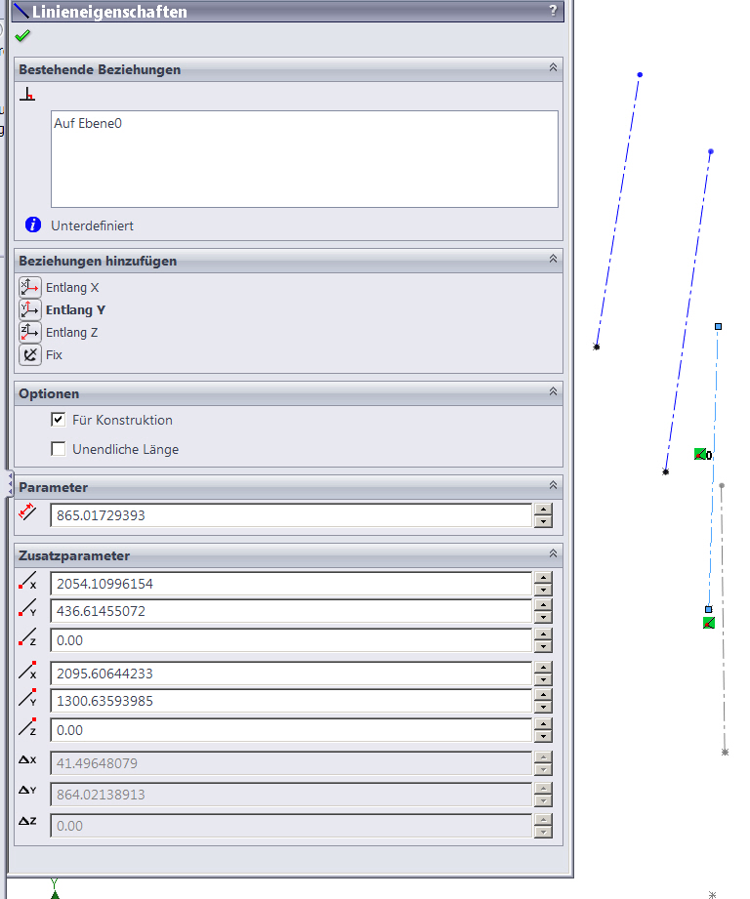Click lower green relation marker near line endpoint
Viewport: 750px width, 899px height.
pyautogui.click(x=709, y=623)
